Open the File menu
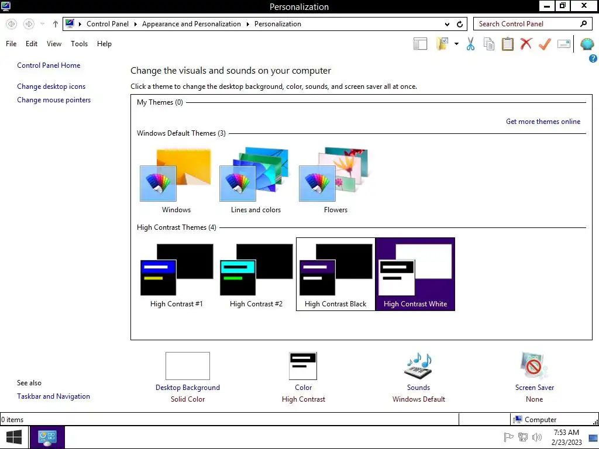The height and width of the screenshot is (449, 599). (x=11, y=44)
